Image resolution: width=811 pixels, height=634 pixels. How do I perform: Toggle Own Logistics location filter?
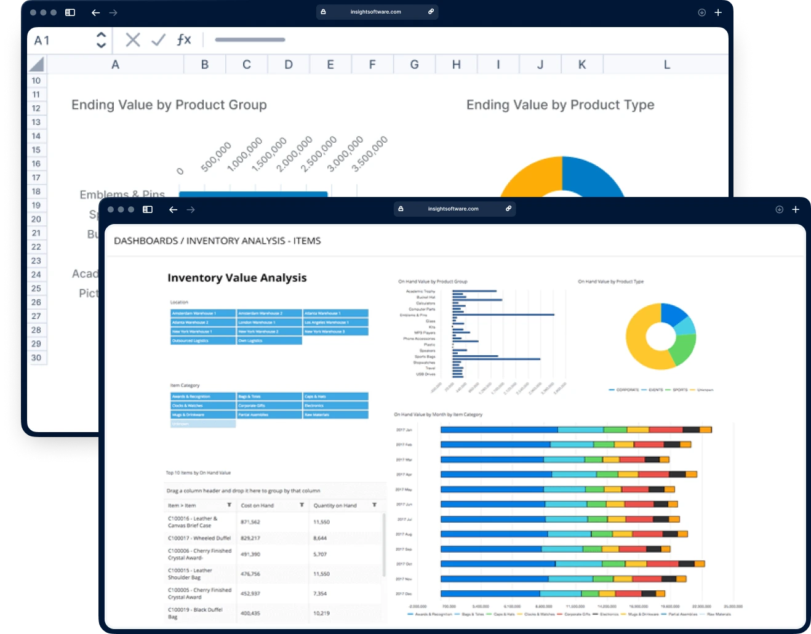coord(270,340)
